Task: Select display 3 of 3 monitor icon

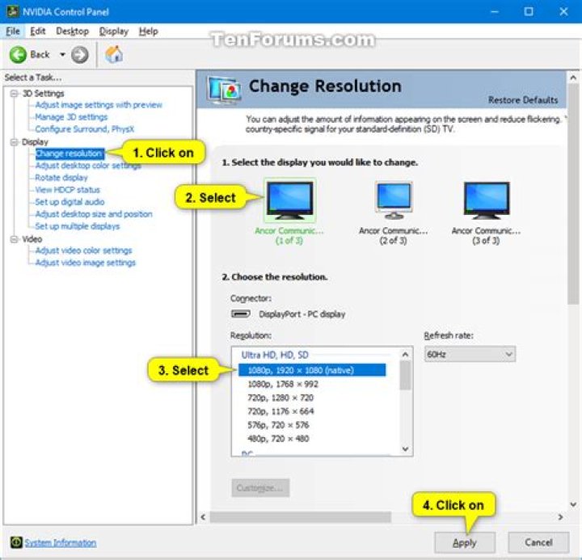Action: [487, 200]
